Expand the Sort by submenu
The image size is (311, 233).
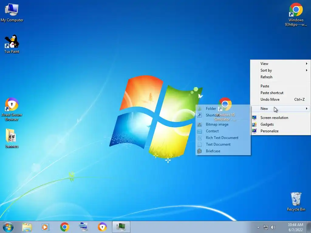[x=280, y=70]
